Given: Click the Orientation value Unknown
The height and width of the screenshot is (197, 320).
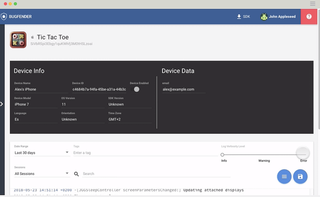Looking at the screenshot, I should [x=83, y=119].
